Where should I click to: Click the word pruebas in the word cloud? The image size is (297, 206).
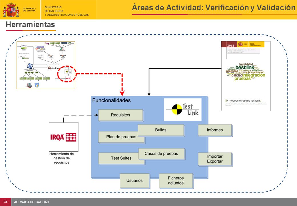242,78
